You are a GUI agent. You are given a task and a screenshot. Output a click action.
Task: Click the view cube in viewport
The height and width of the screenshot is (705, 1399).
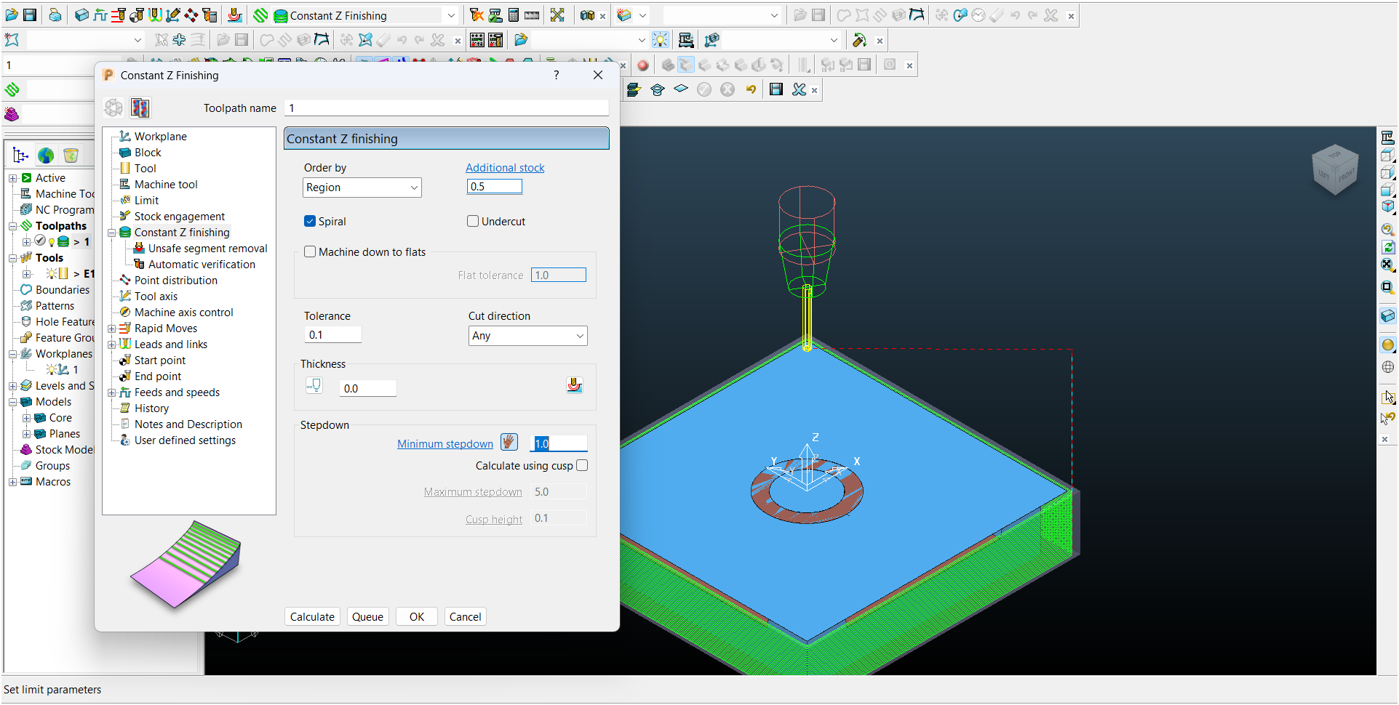click(1335, 170)
